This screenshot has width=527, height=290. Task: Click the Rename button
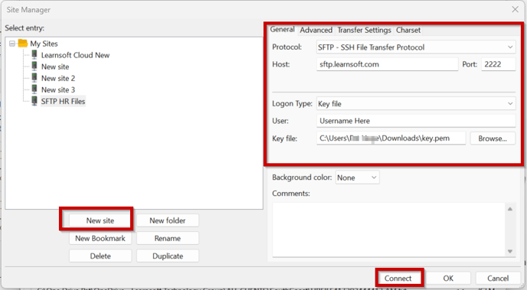tap(168, 238)
